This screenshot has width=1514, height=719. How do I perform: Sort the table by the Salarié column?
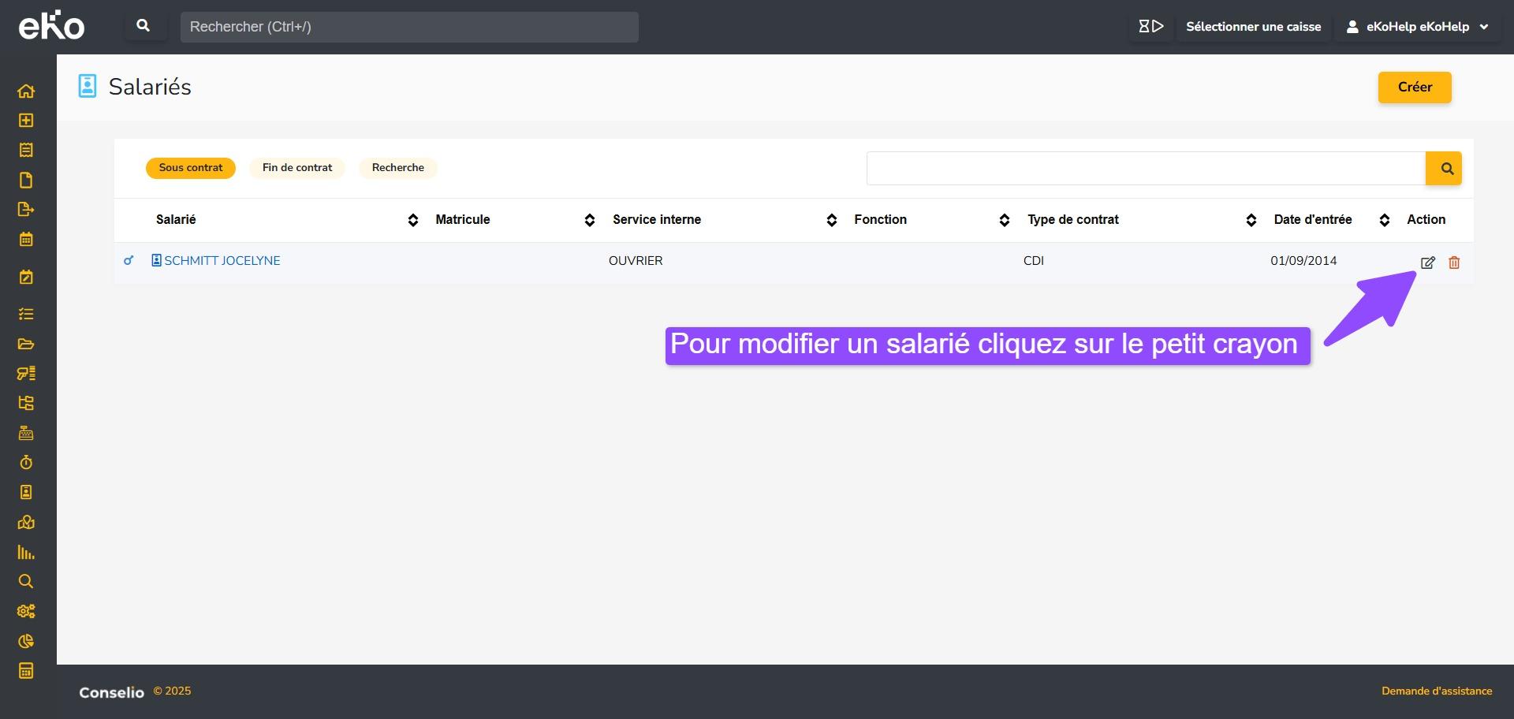(x=412, y=220)
